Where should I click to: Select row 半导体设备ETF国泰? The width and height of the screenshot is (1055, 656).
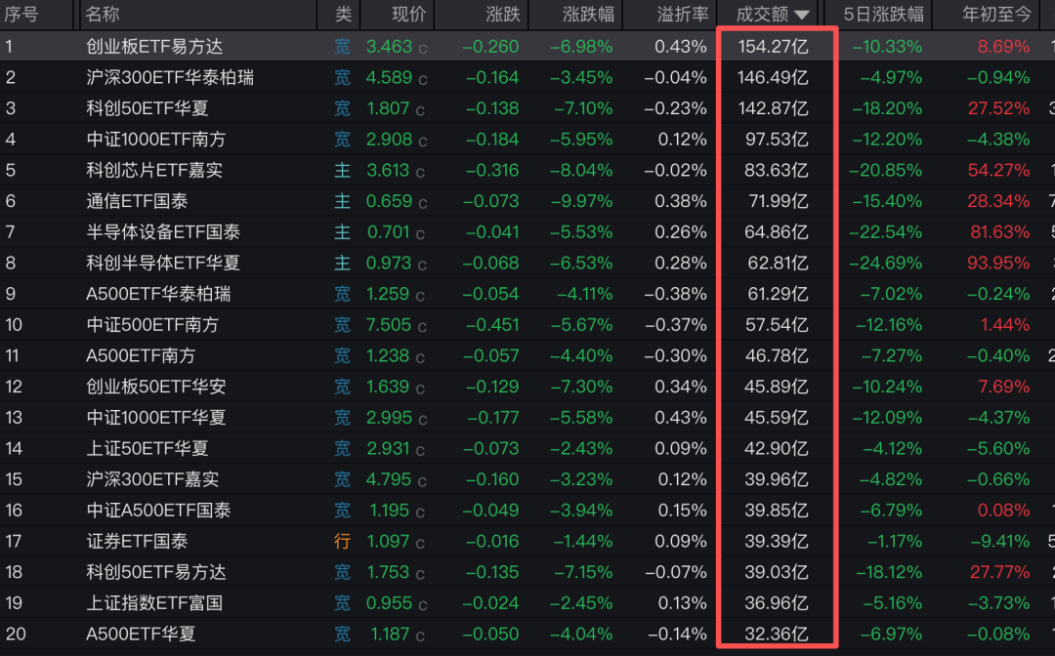(527, 232)
